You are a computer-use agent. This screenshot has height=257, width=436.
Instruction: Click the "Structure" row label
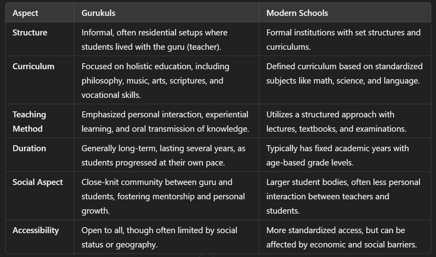30,33
